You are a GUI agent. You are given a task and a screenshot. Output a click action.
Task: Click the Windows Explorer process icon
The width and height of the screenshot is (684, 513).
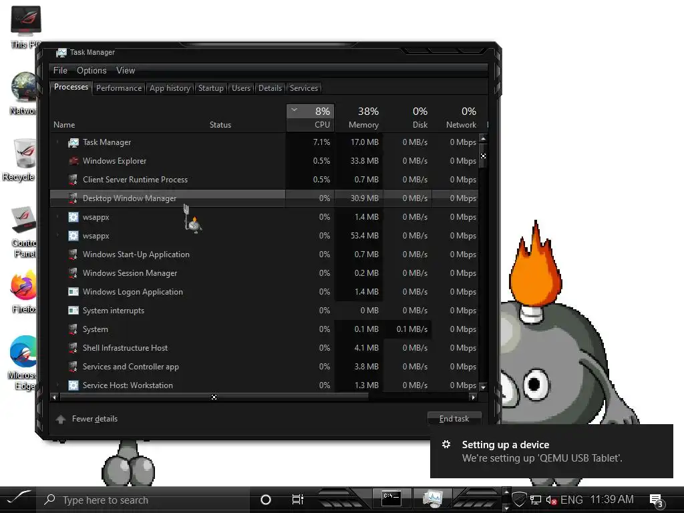(73, 161)
